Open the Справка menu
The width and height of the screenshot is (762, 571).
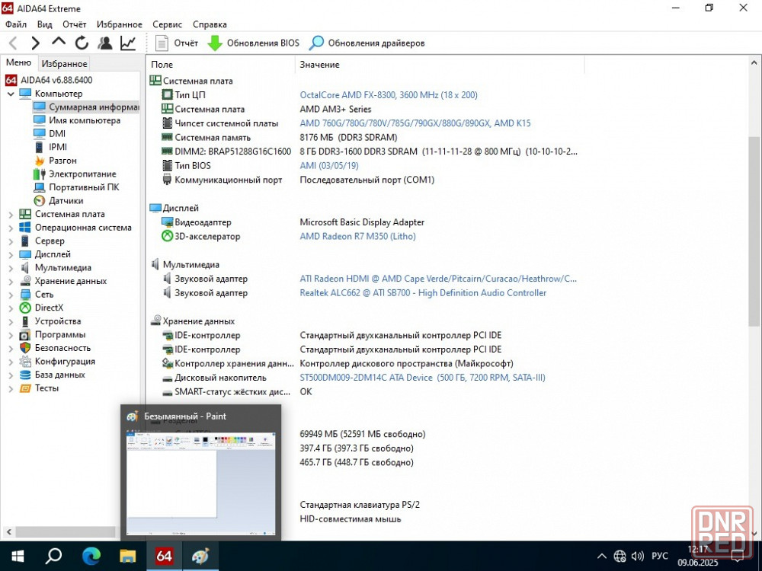210,24
